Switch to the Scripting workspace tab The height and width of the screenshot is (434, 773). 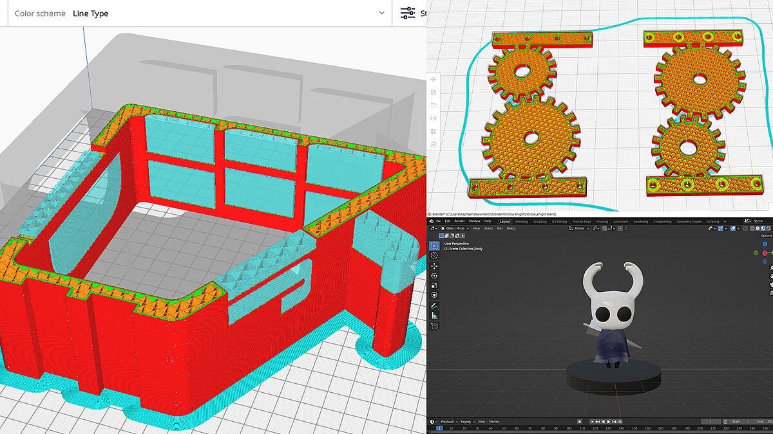713,221
